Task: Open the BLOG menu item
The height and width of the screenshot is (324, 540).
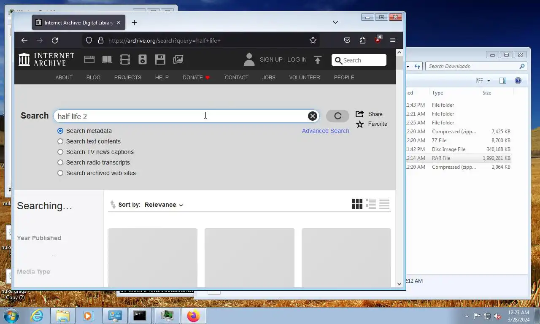Action: (93, 78)
